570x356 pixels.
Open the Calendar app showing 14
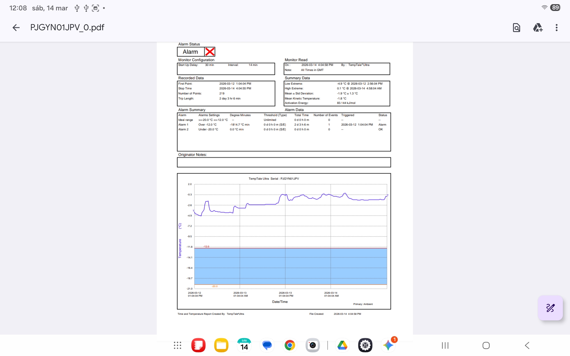coord(244,345)
